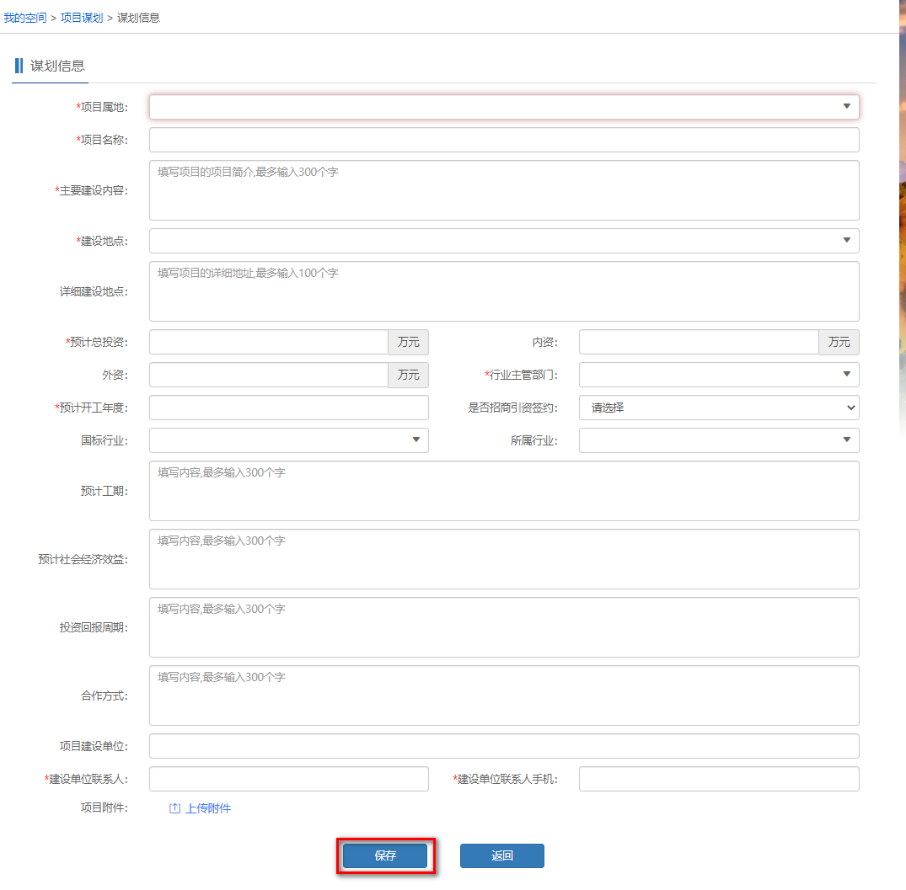Open the 所属行业 dropdown
Image resolution: width=906 pixels, height=890 pixels.
coord(718,440)
